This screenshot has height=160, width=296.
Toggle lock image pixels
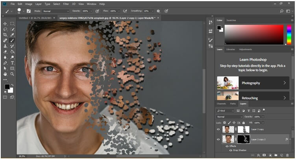[229, 123]
